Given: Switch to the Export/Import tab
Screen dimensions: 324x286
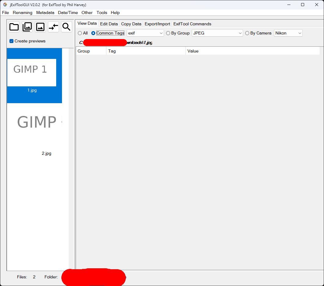Looking at the screenshot, I should pos(157,24).
